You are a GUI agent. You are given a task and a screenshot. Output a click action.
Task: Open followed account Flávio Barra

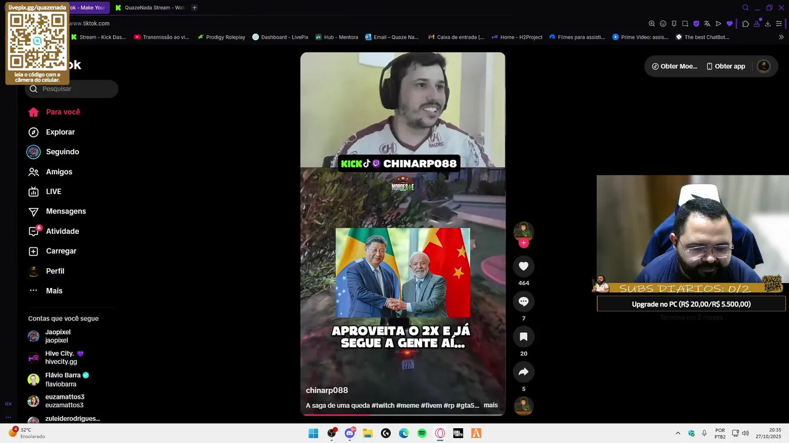(58, 380)
